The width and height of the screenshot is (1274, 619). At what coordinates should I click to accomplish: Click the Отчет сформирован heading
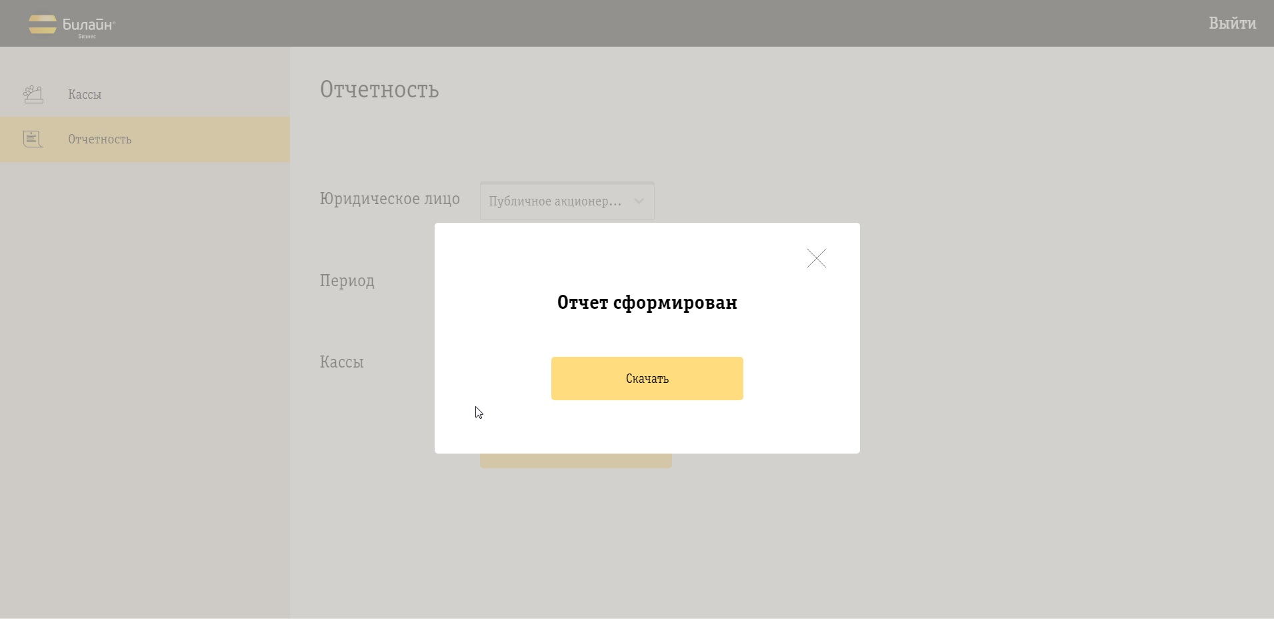pyautogui.click(x=647, y=302)
